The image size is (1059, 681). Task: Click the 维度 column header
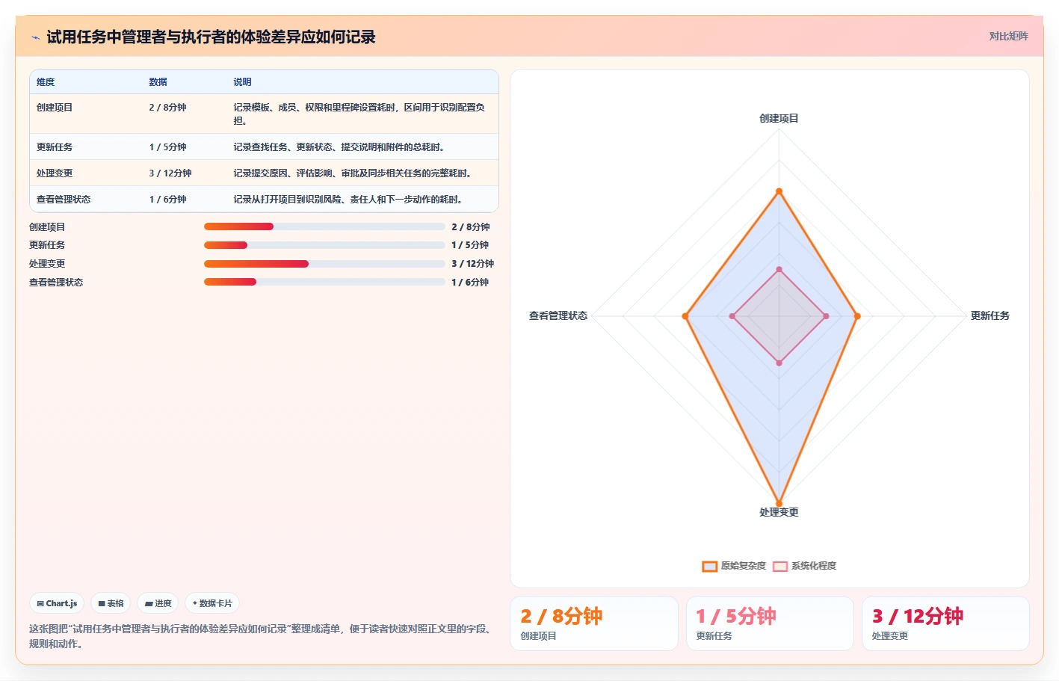[x=46, y=82]
